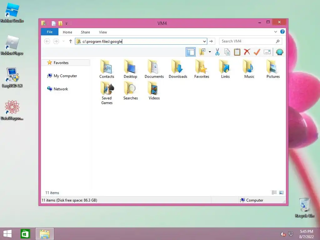
Task: Select the Documents folder
Action: (x=154, y=69)
